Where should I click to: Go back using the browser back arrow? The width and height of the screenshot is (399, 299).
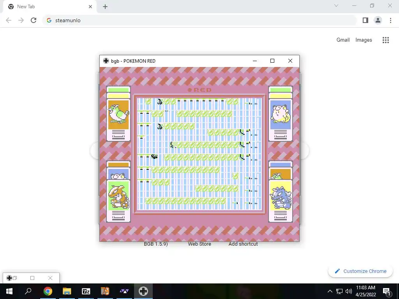[9, 20]
